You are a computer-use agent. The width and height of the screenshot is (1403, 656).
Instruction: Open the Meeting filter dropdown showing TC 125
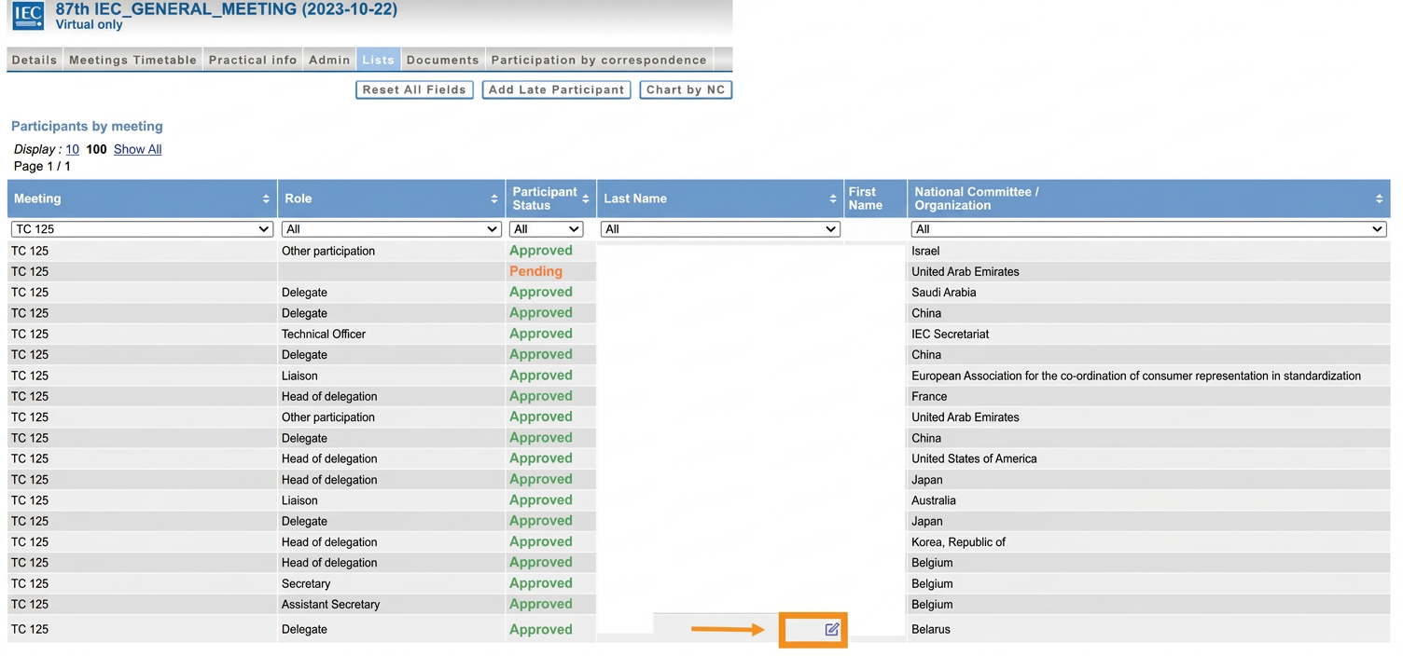coord(142,229)
